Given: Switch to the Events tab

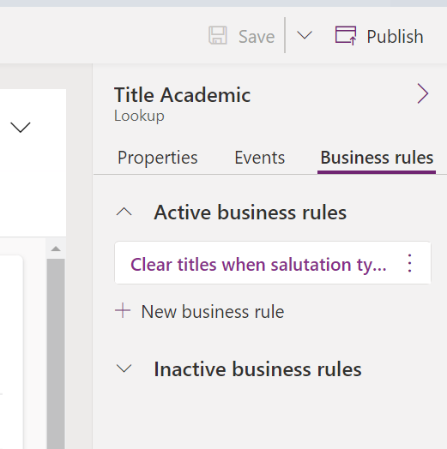Looking at the screenshot, I should point(259,158).
